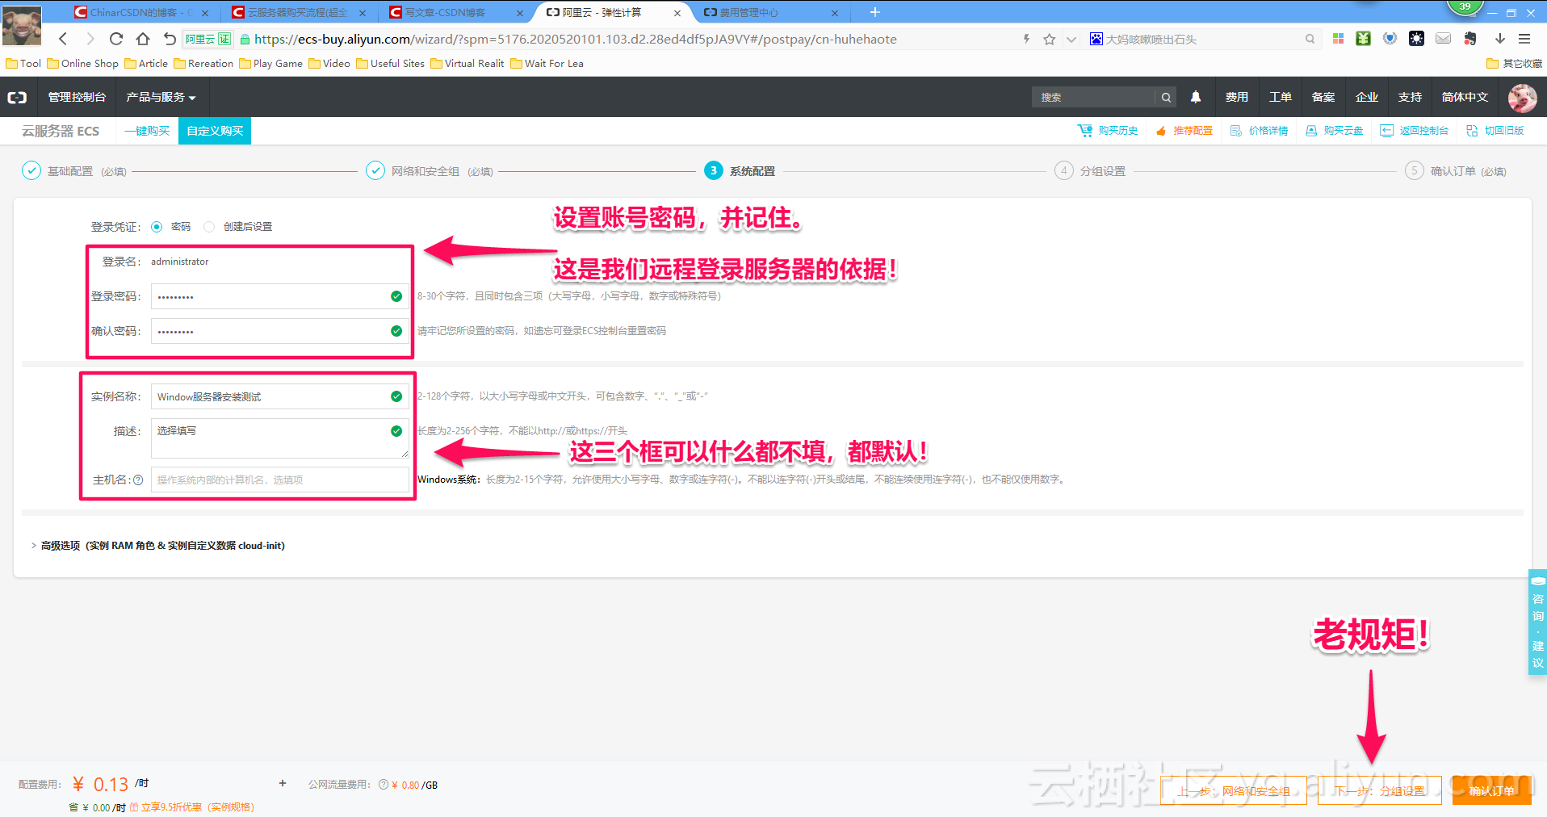Screen dimensions: 1547x817
Task: Open the 费用 header menu
Action: 1236,97
